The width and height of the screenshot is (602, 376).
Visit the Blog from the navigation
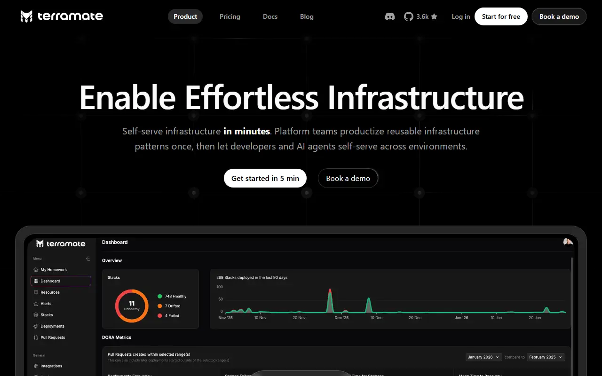[x=307, y=16]
